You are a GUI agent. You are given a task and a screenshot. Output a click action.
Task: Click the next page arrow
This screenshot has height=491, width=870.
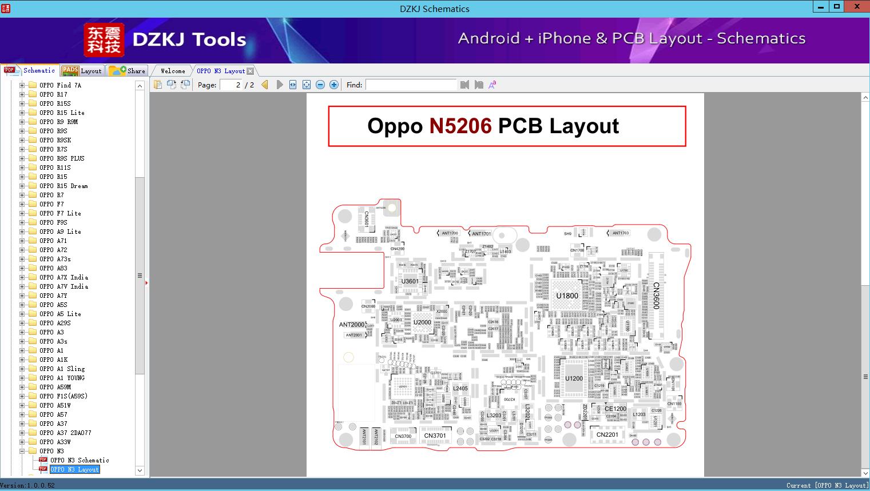(x=279, y=85)
